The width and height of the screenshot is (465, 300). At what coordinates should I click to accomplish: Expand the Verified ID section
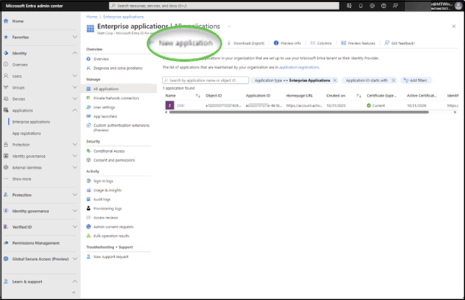point(75,227)
